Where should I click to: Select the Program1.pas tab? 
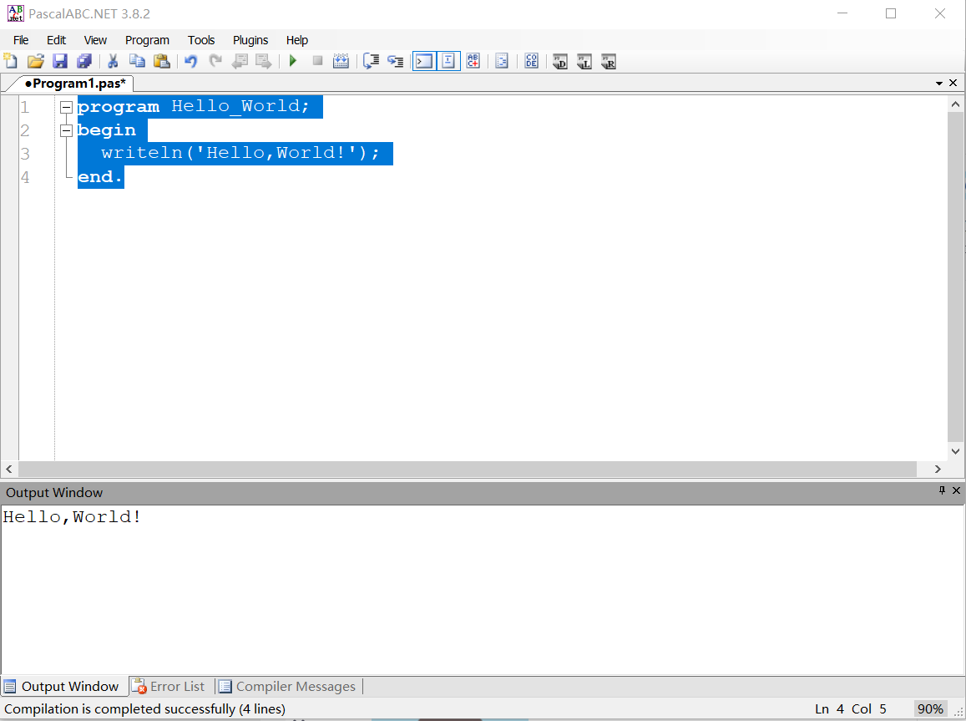tap(75, 84)
